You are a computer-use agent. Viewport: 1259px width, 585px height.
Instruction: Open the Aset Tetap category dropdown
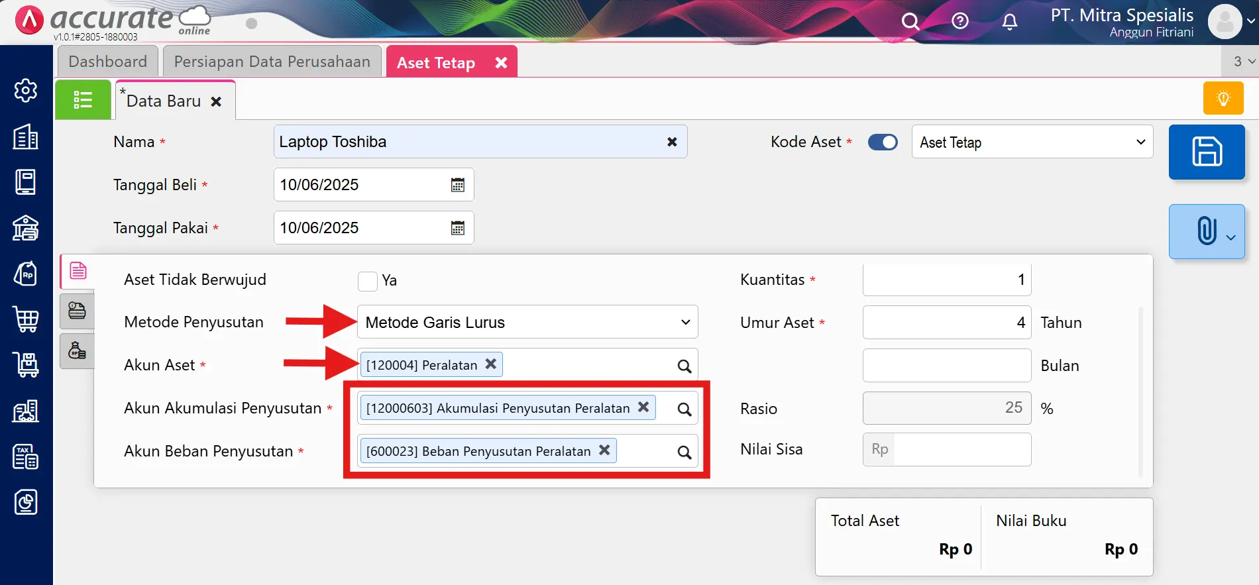tap(1032, 142)
